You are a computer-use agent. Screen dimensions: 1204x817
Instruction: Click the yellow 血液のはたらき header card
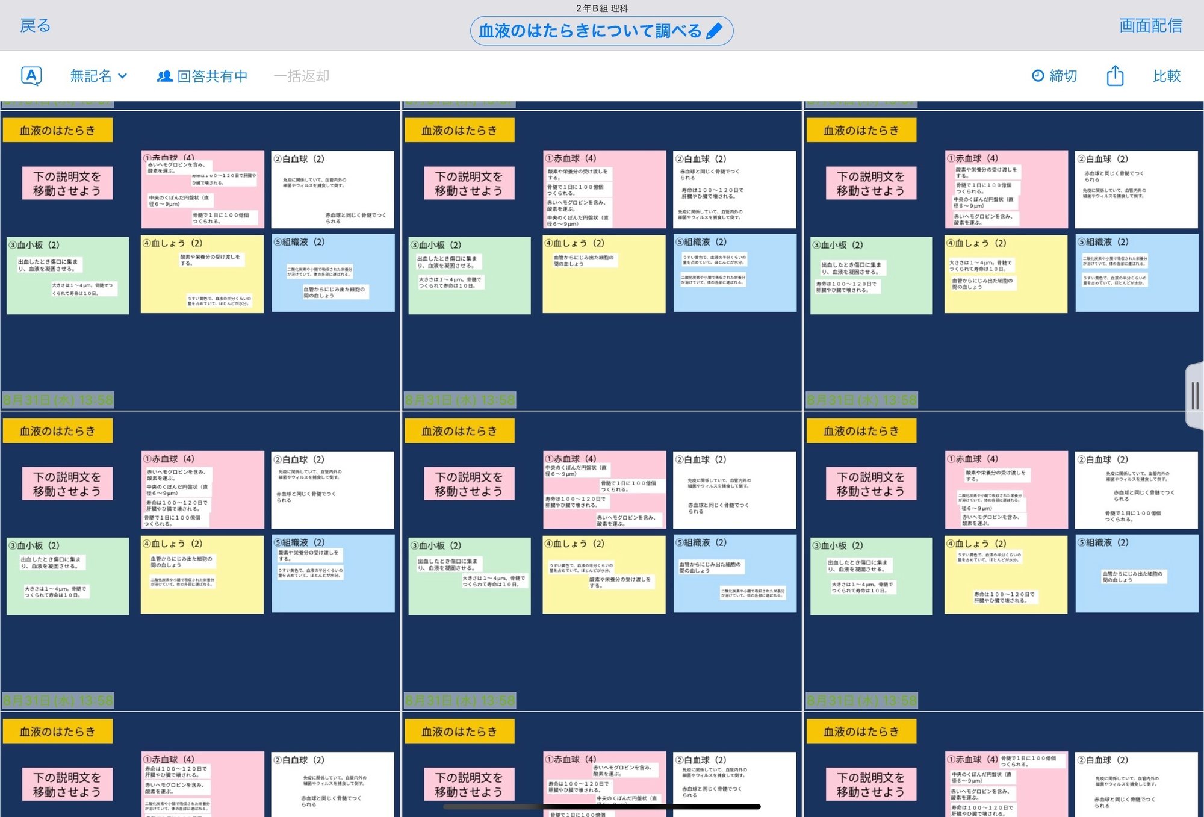(x=58, y=129)
